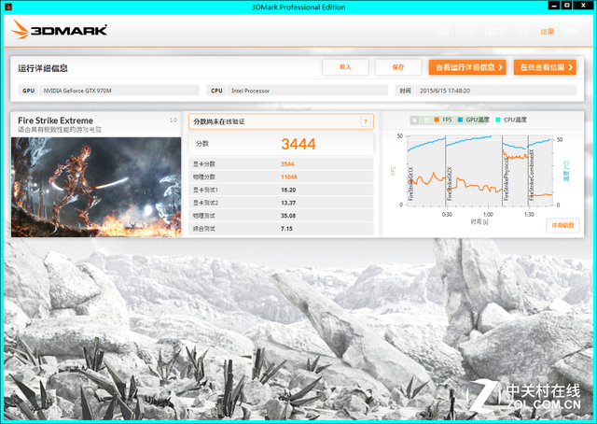597x424 pixels.
Task: Click the overall score 3444
Action: 298,144
